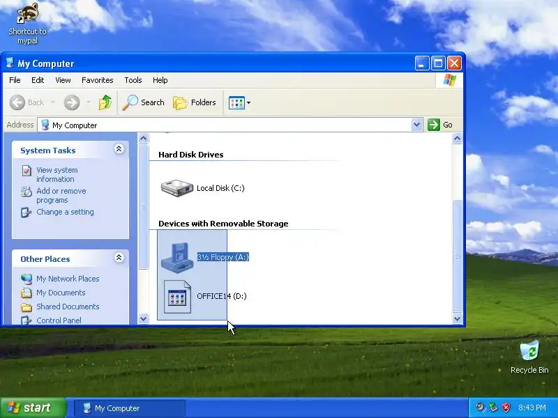Open the Back history dropdown arrow

53,102
